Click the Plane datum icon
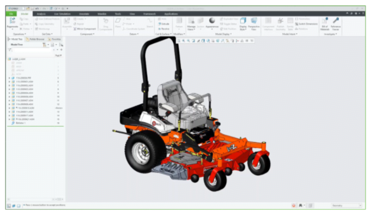 [x=118, y=21]
